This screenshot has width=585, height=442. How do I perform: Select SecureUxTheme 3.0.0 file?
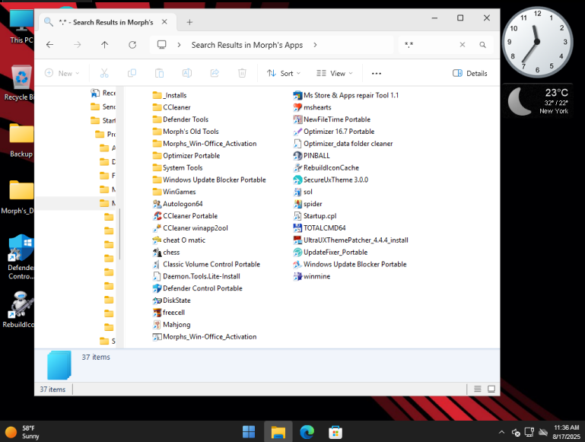click(331, 180)
